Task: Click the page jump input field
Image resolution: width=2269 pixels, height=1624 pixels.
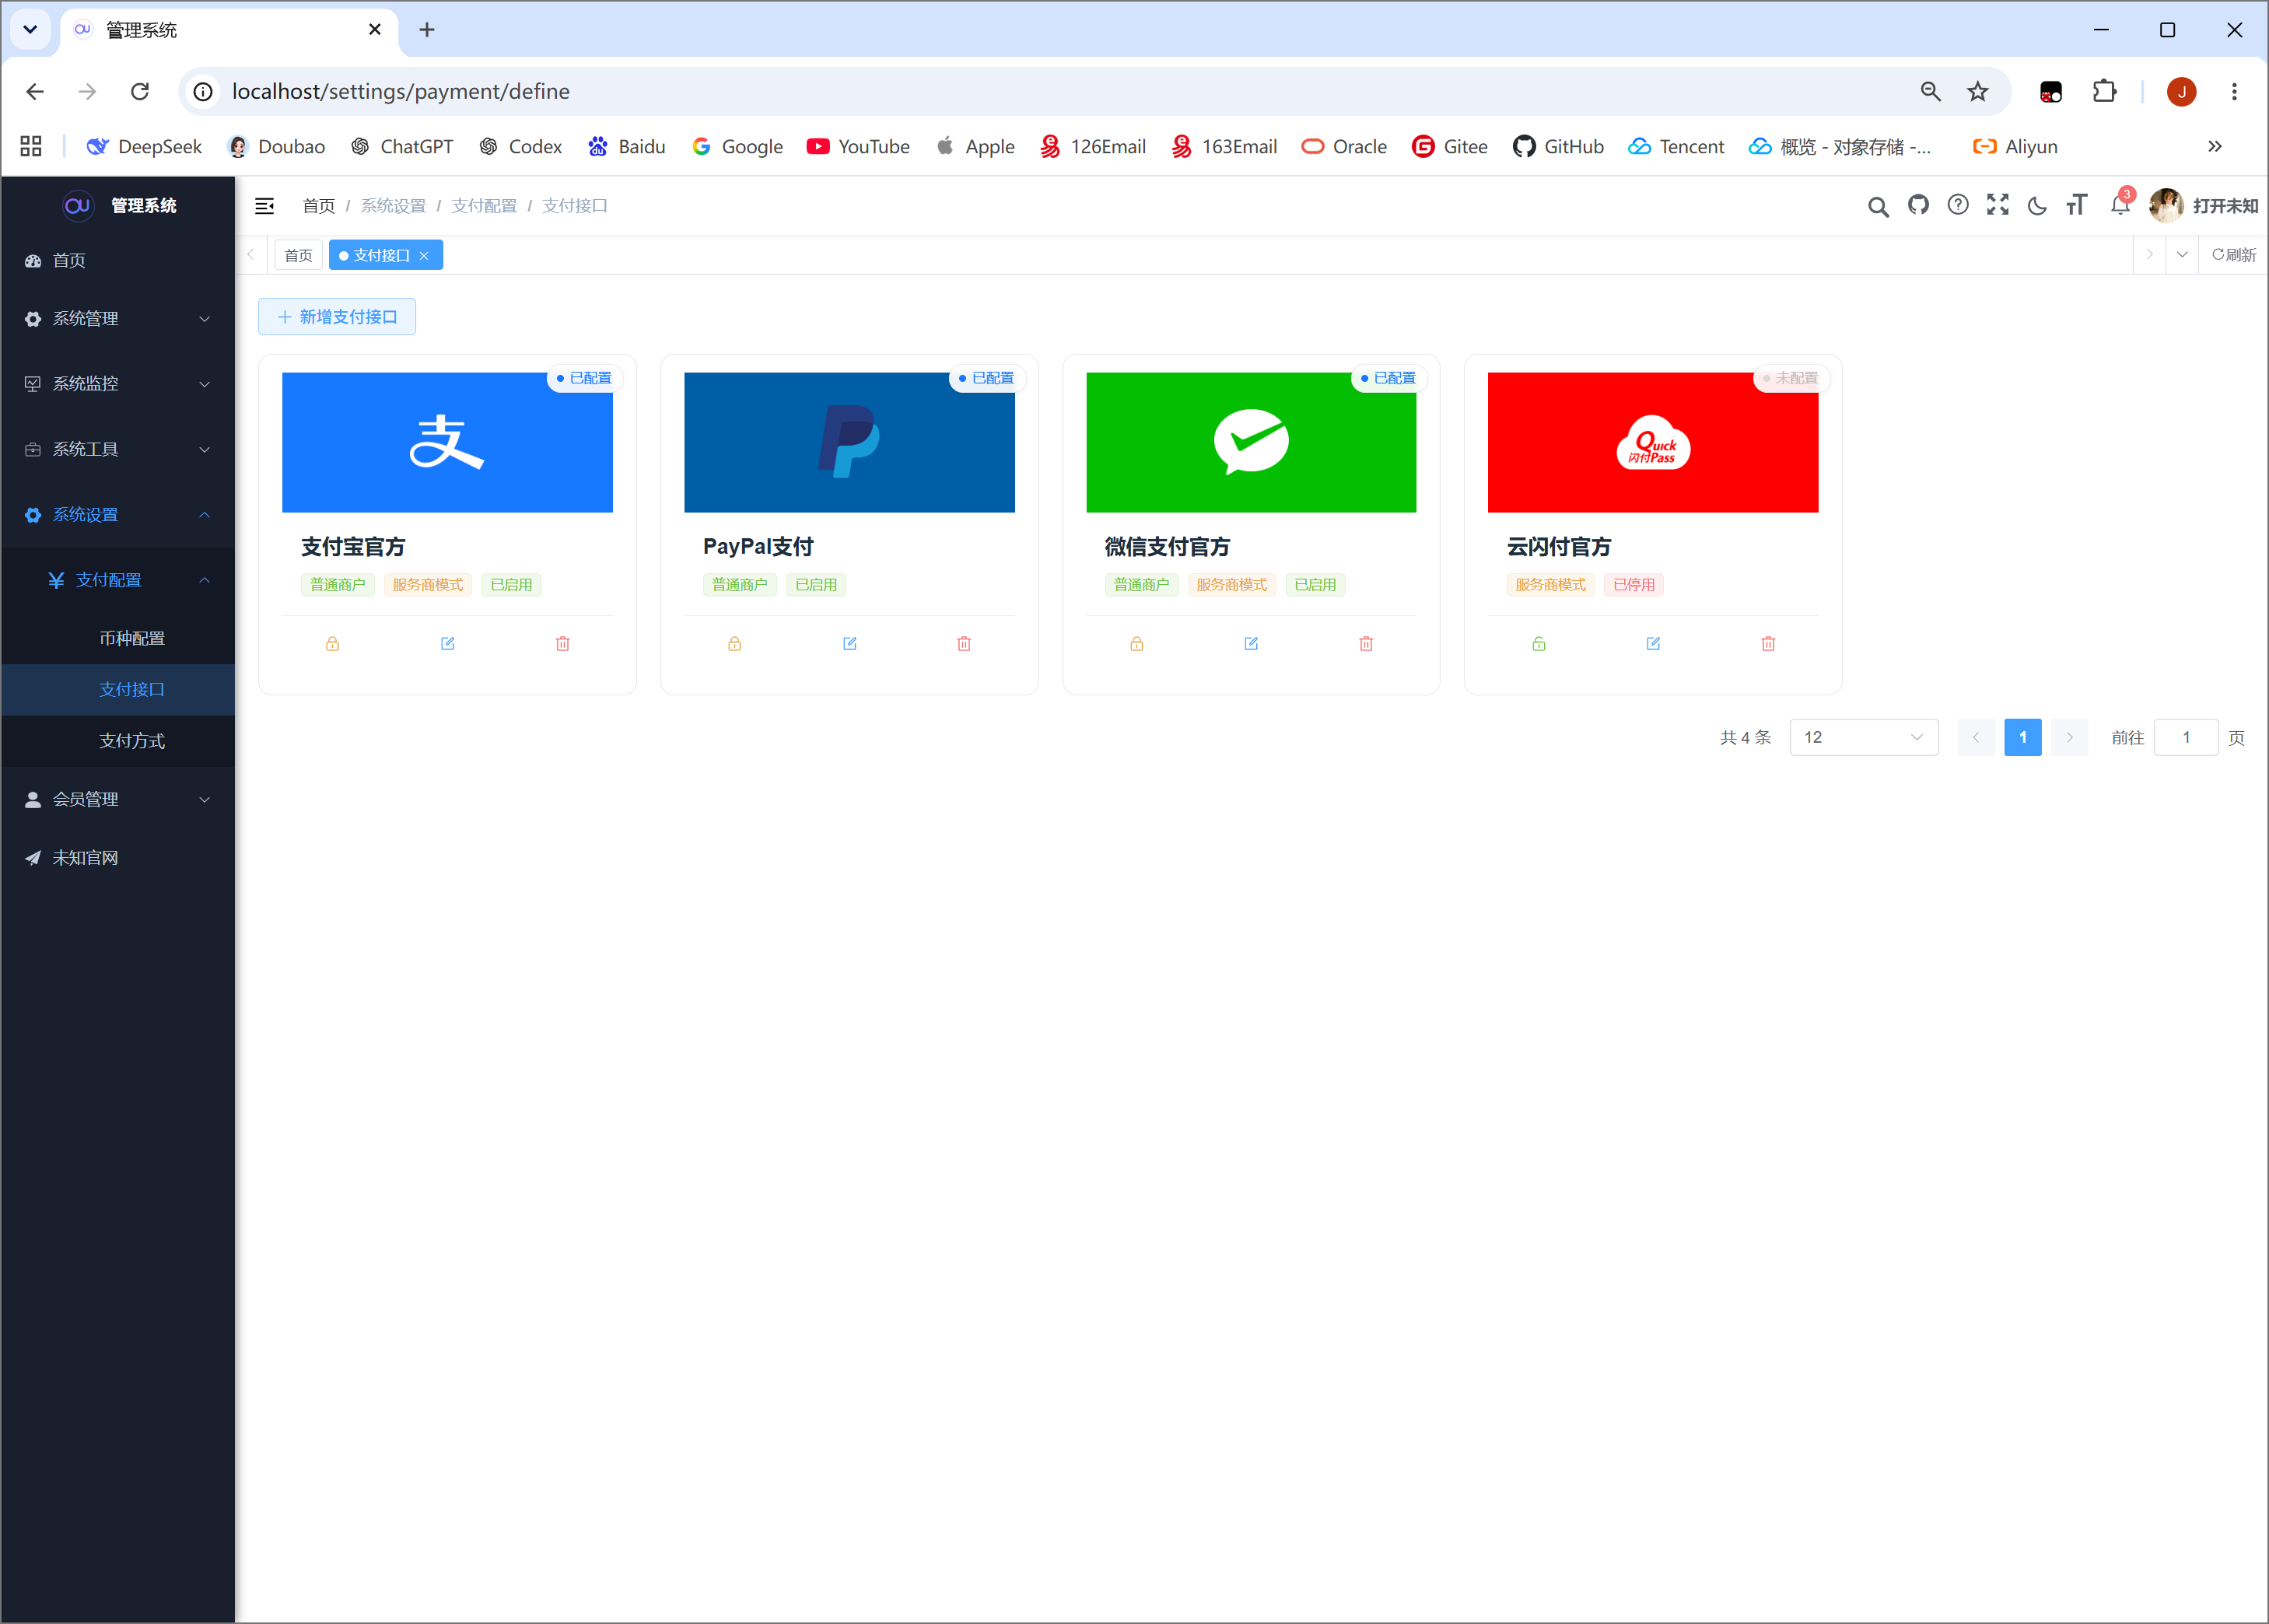Action: coord(2186,737)
